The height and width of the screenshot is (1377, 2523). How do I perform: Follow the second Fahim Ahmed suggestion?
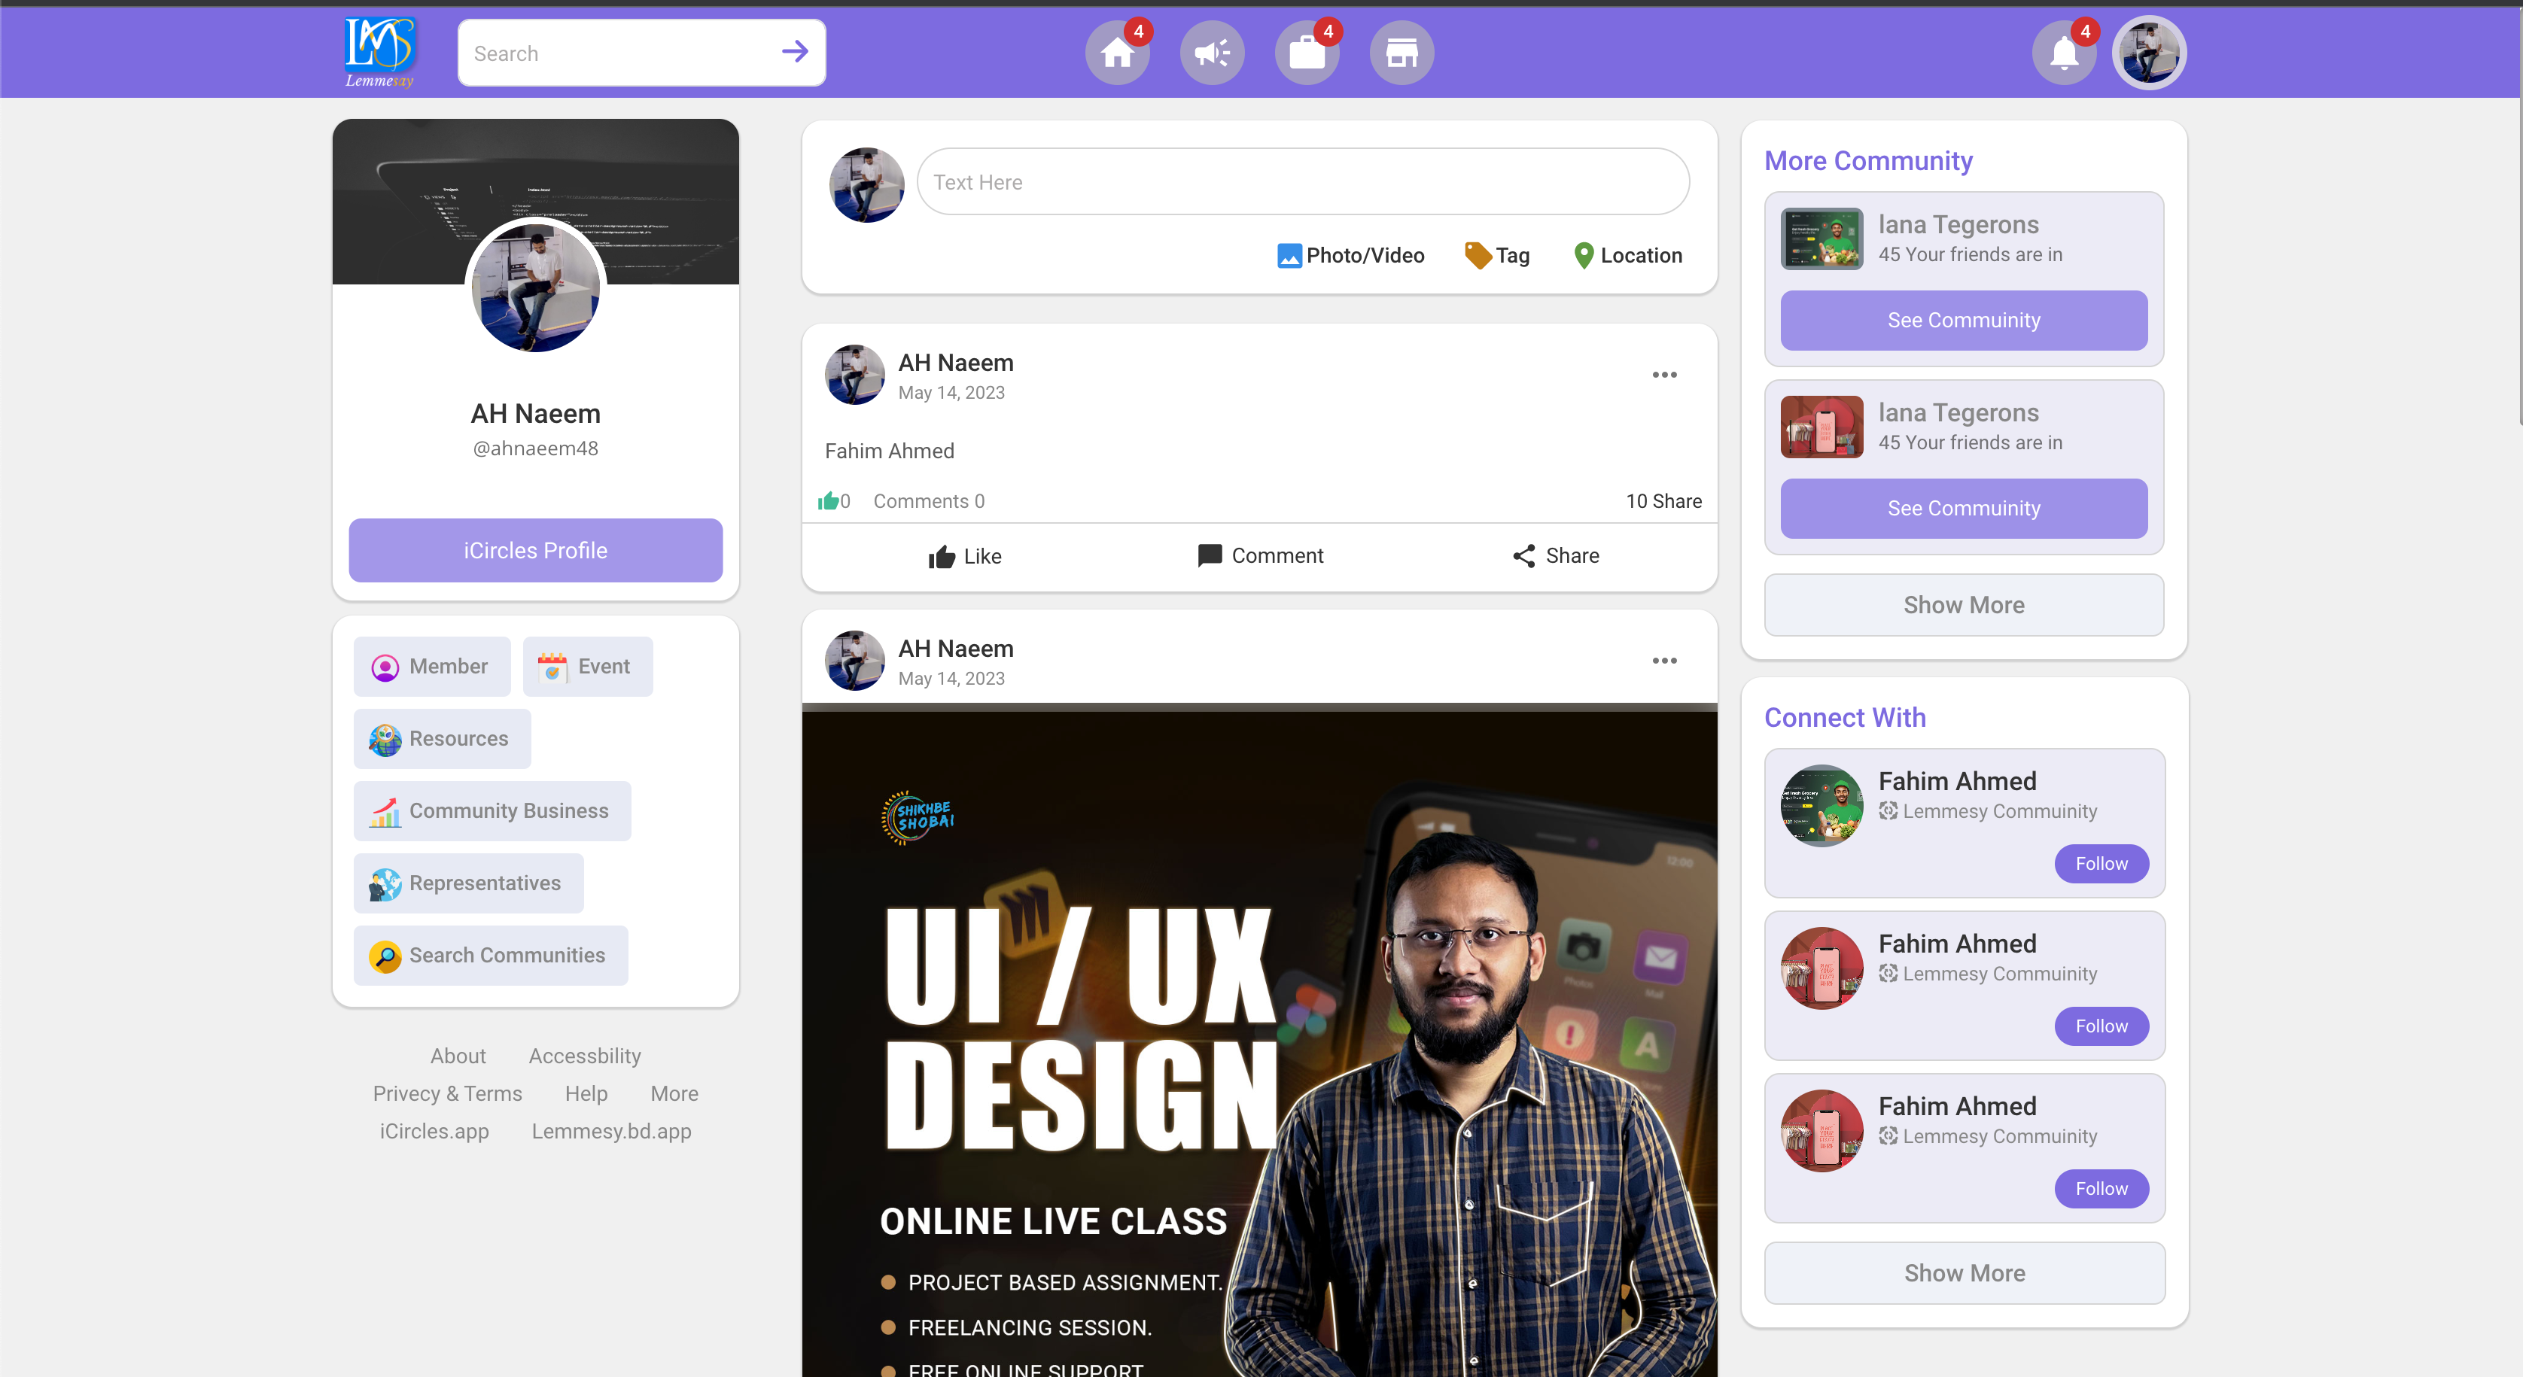[x=2101, y=1026]
